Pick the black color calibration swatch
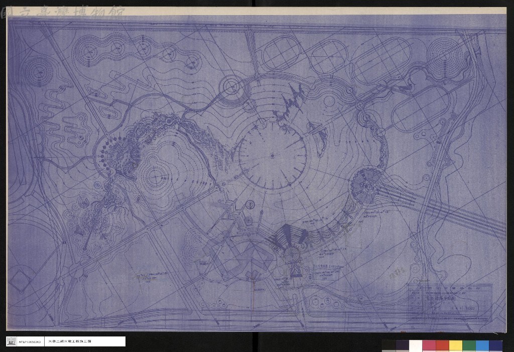Image resolution: width=514 pixels, height=352 pixels. point(389,346)
